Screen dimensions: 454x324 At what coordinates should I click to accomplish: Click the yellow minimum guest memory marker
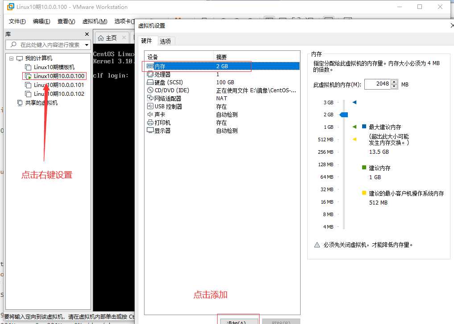(x=355, y=139)
